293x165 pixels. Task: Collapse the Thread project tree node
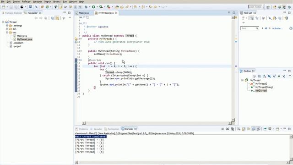point(3,22)
